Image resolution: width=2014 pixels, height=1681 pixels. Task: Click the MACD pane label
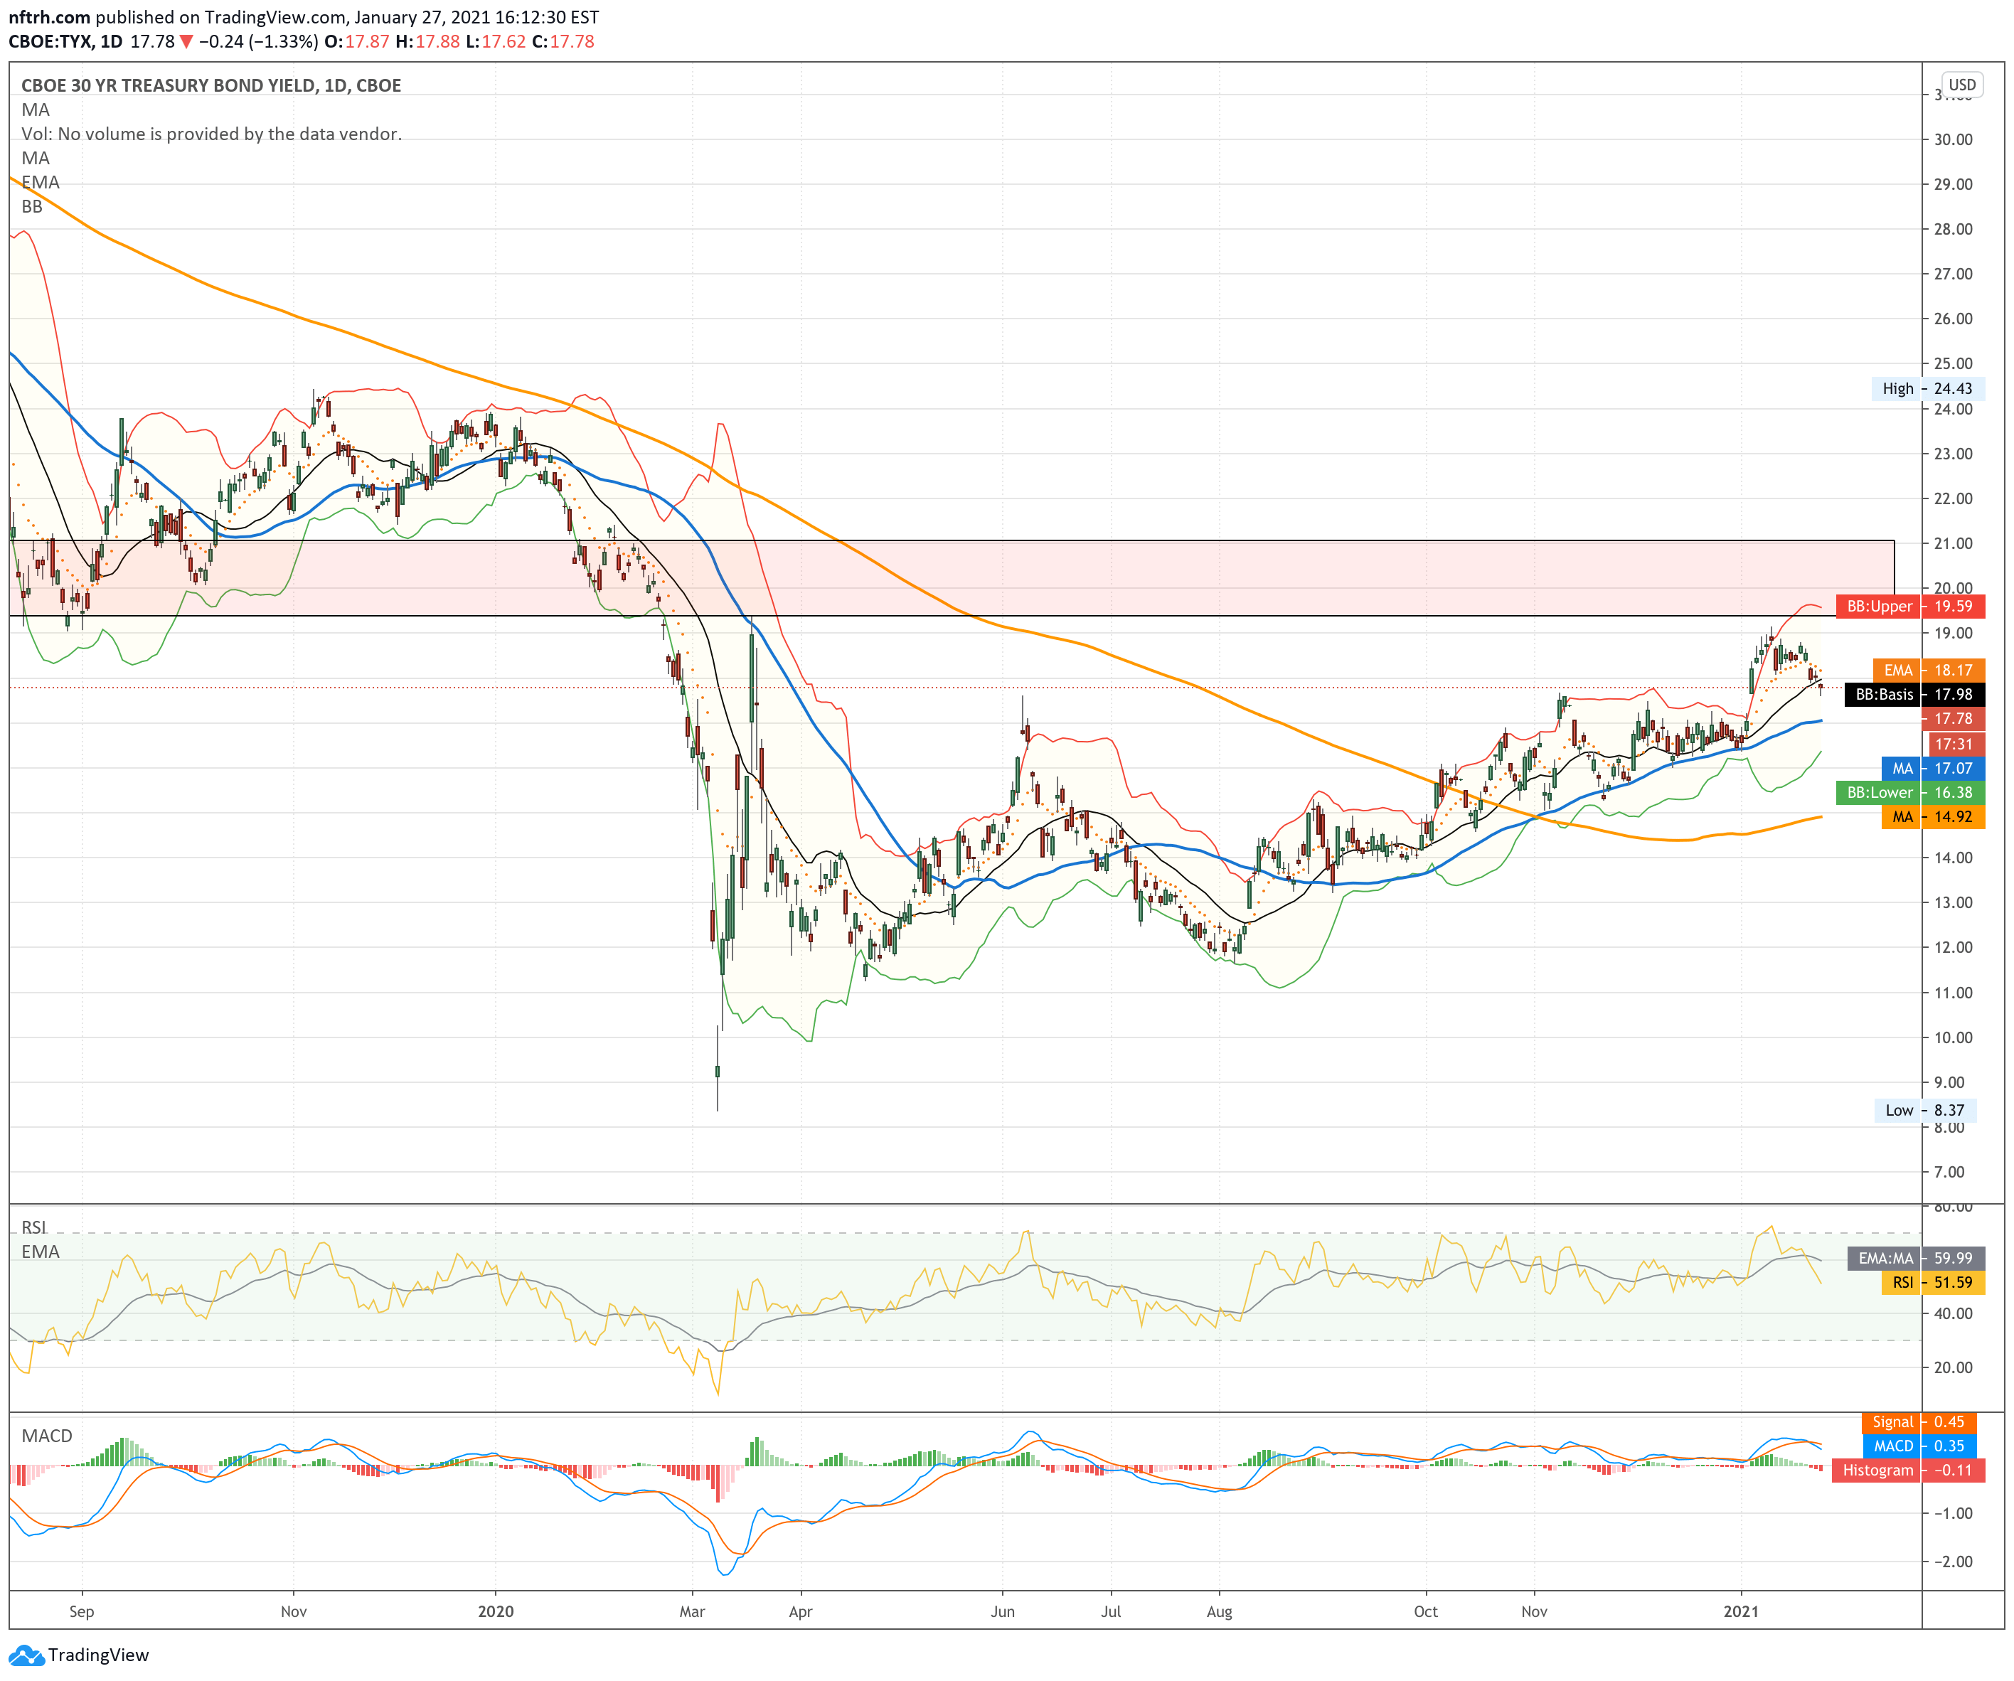coord(47,1436)
